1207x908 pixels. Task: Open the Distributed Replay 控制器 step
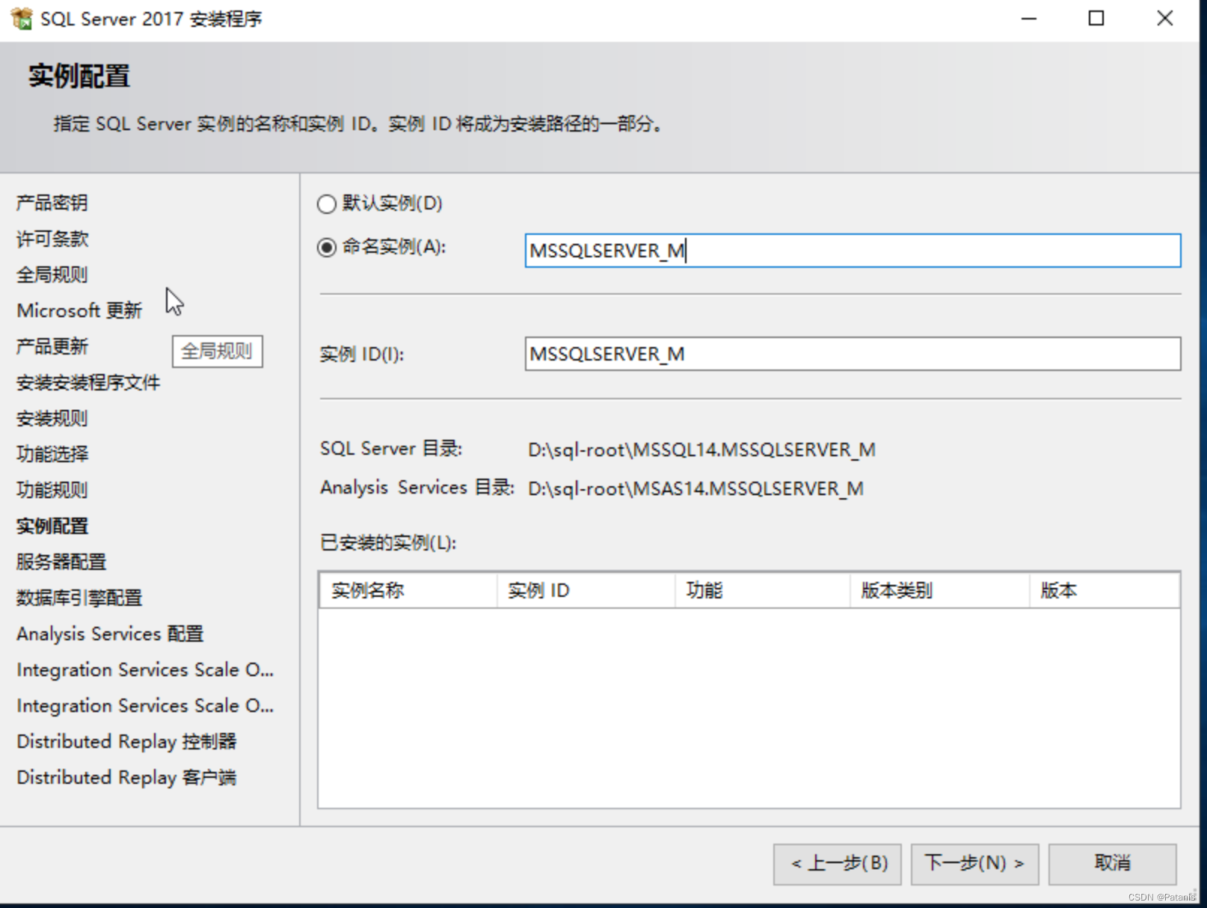pyautogui.click(x=126, y=741)
